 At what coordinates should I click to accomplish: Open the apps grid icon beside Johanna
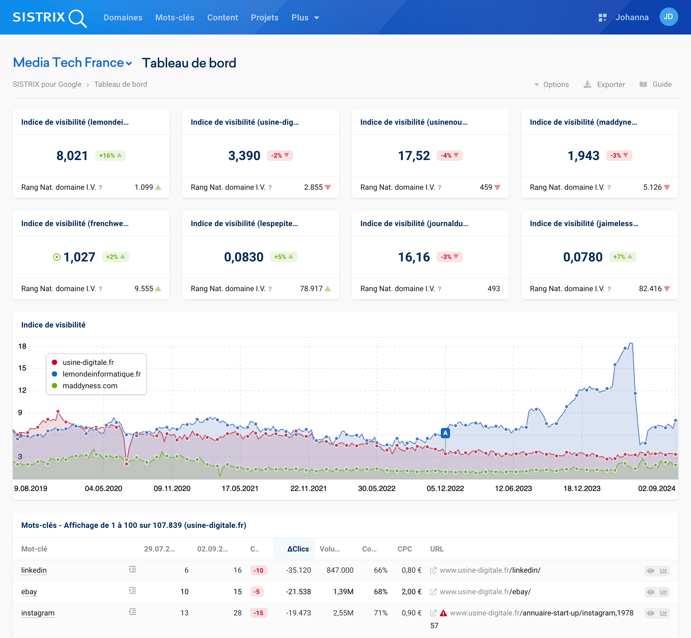[602, 18]
